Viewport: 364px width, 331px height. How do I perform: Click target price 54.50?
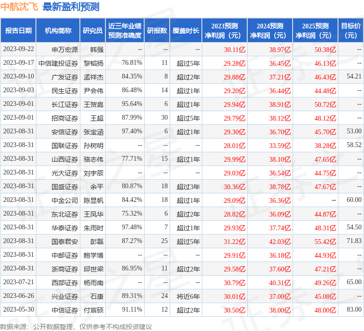pos(354,227)
